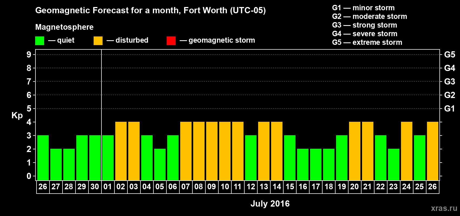Click the red geomagnetic storm legend swatch
460x216 pixels.
coord(171,41)
